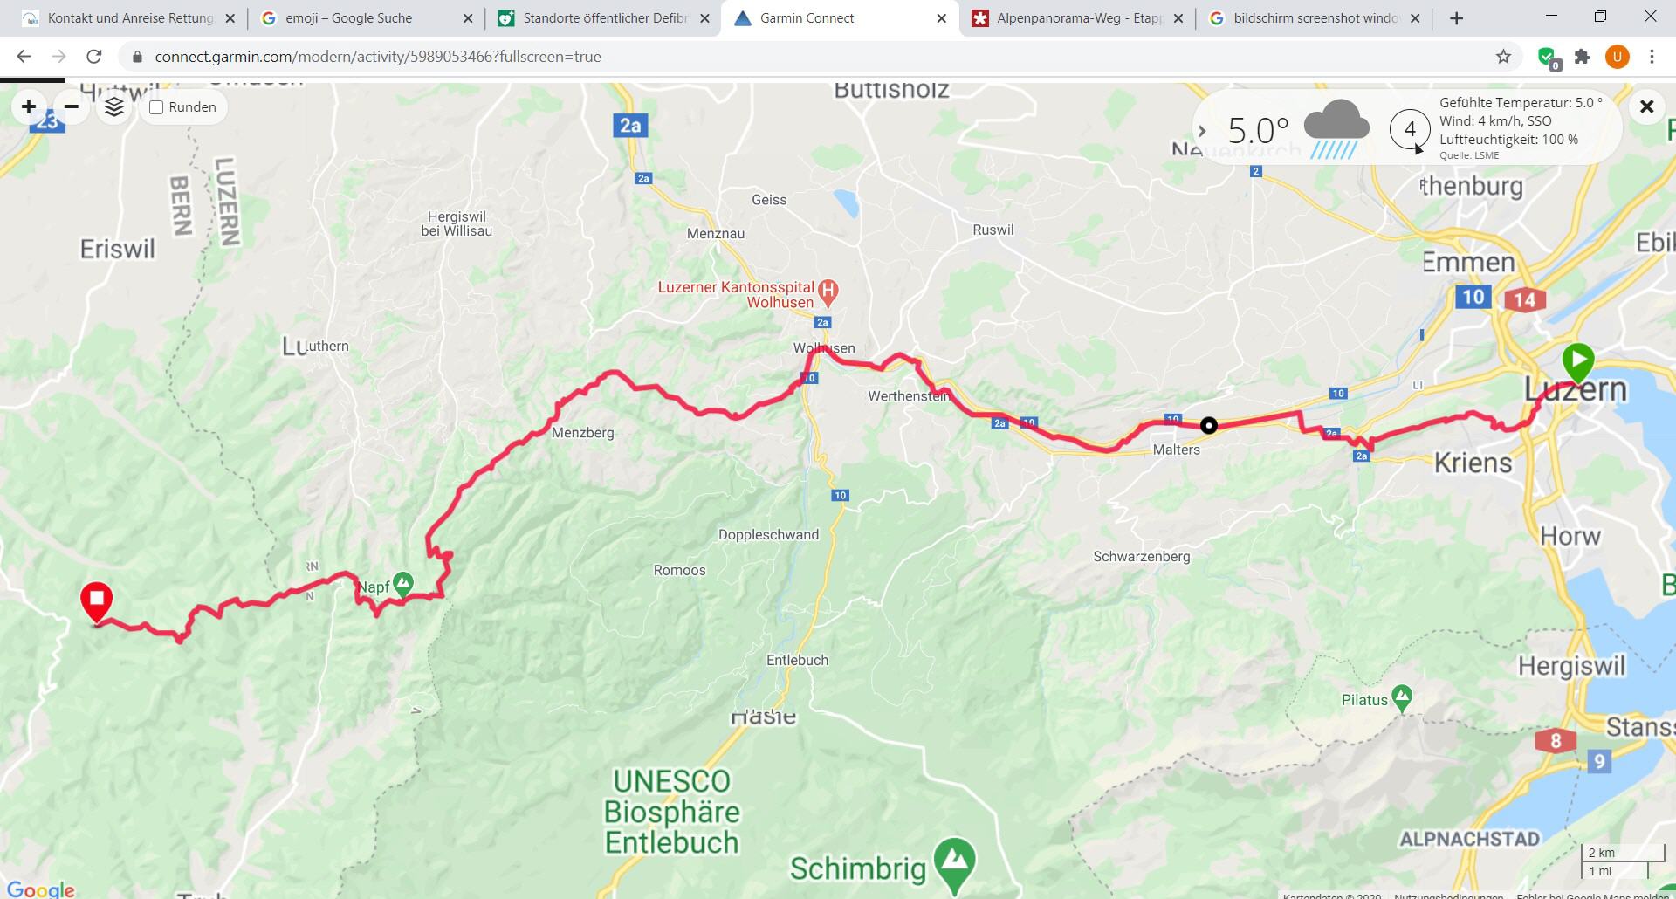Expand the weather panel chevron
The image size is (1676, 899).
click(1202, 131)
